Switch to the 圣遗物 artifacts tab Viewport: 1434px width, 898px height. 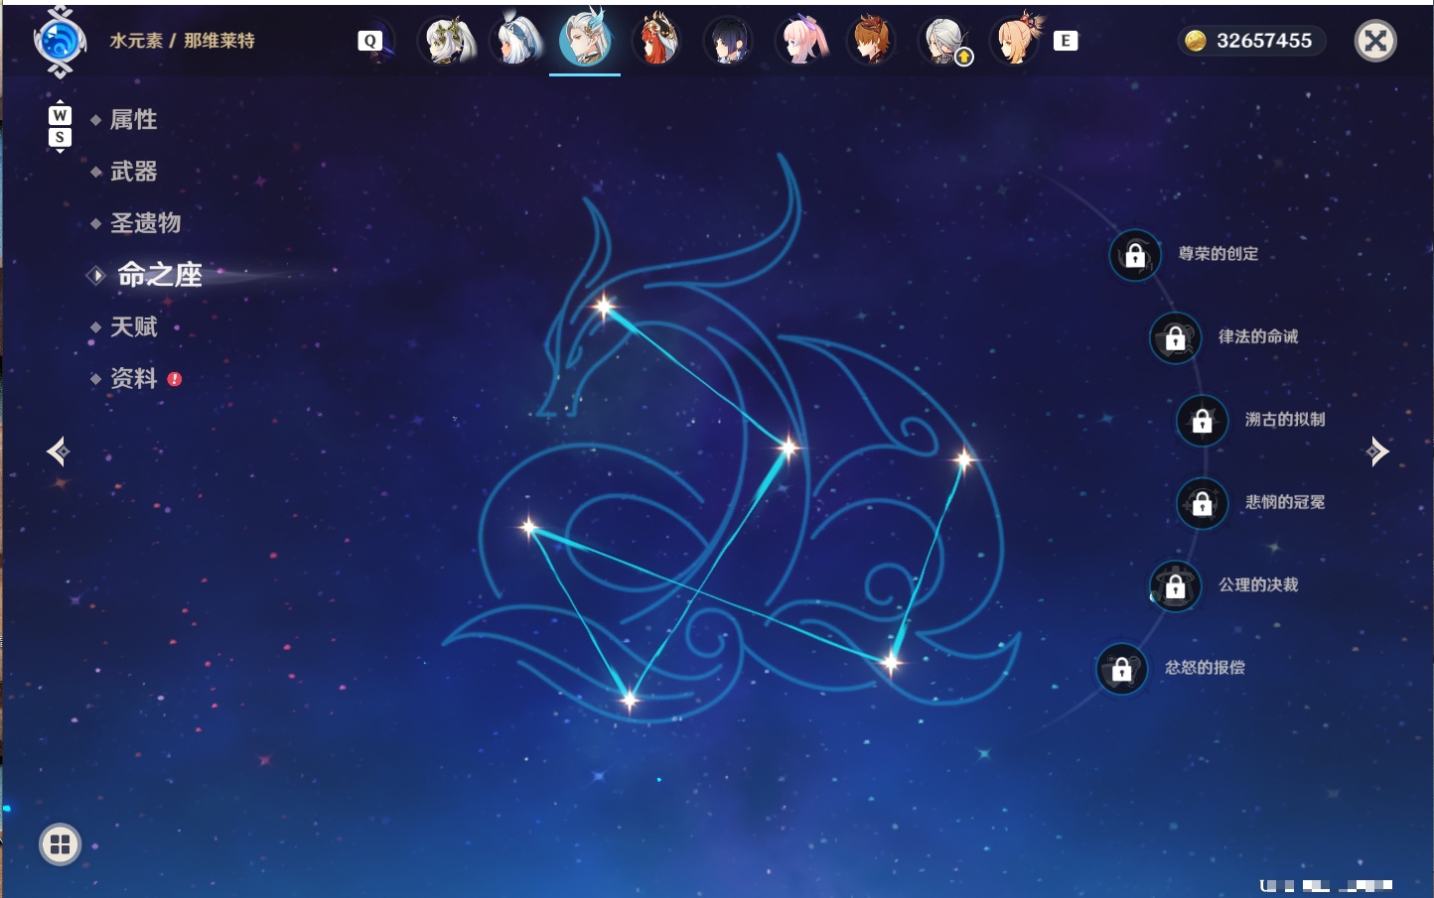146,223
